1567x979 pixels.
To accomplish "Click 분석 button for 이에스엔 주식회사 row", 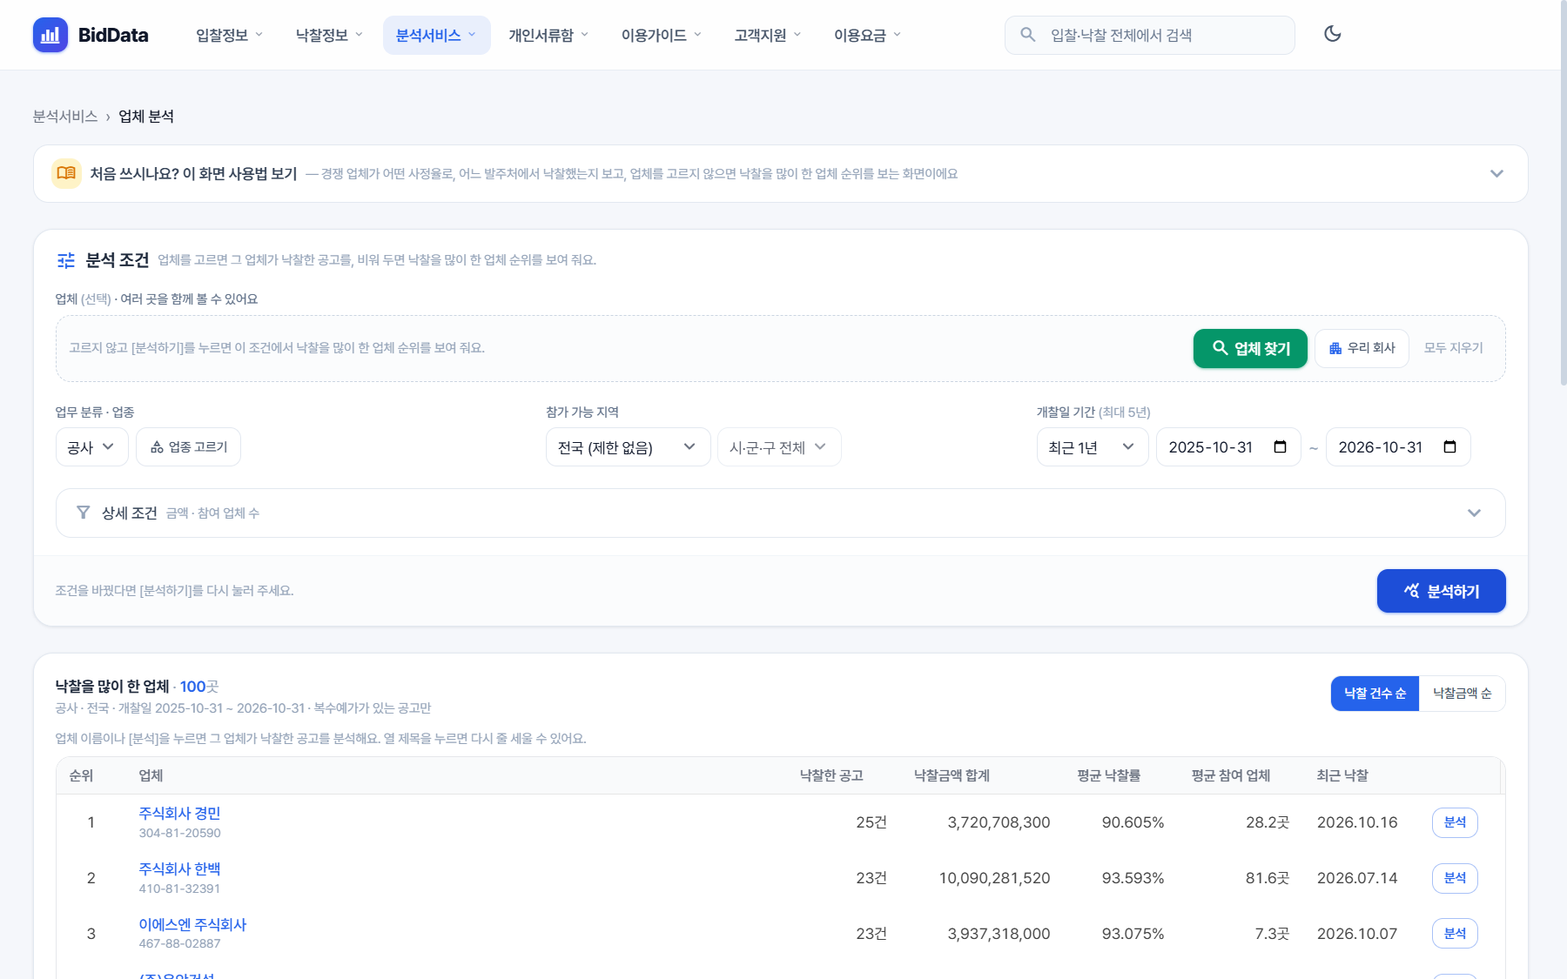I will 1455,934.
